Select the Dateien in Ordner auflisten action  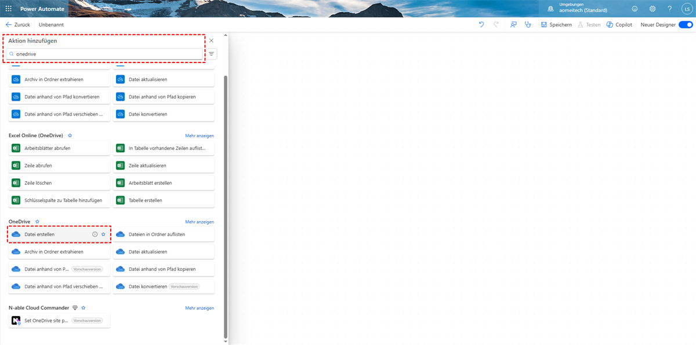pos(164,234)
